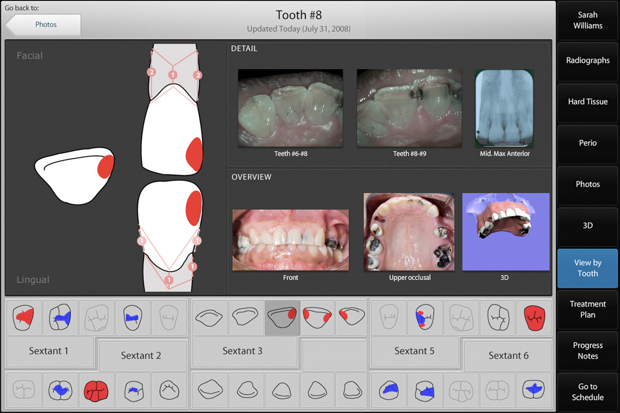Select the first upper-left molar with red marking

click(26, 317)
